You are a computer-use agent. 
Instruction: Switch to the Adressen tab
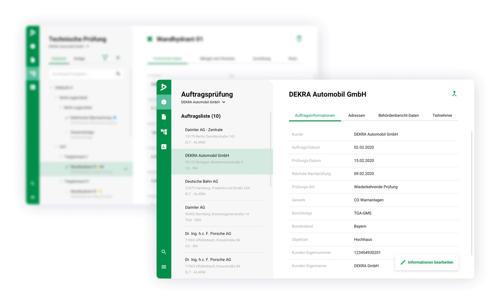(x=357, y=115)
